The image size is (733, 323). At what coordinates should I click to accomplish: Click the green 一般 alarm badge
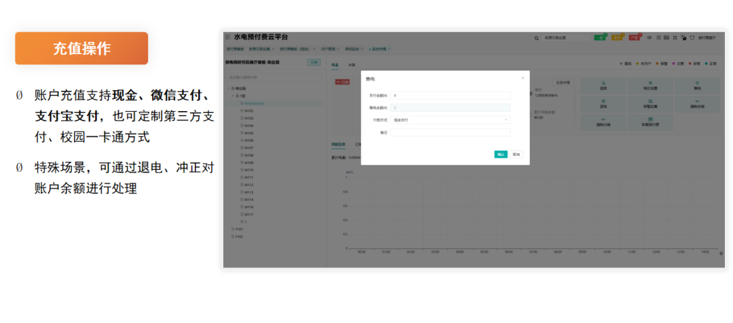600,38
